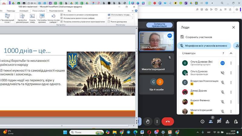
Task: Click the Скрыть слайд ribbon icon
Action: point(32,18)
